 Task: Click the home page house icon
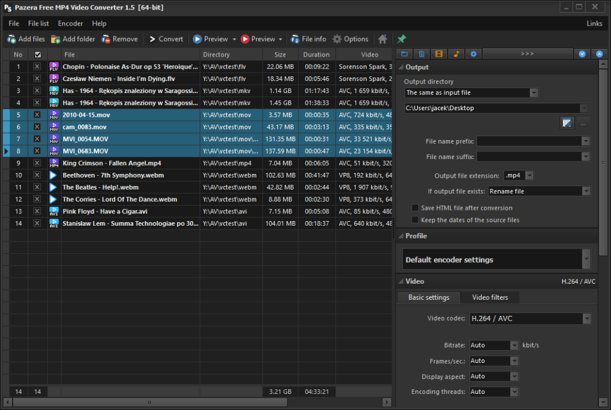[x=382, y=39]
